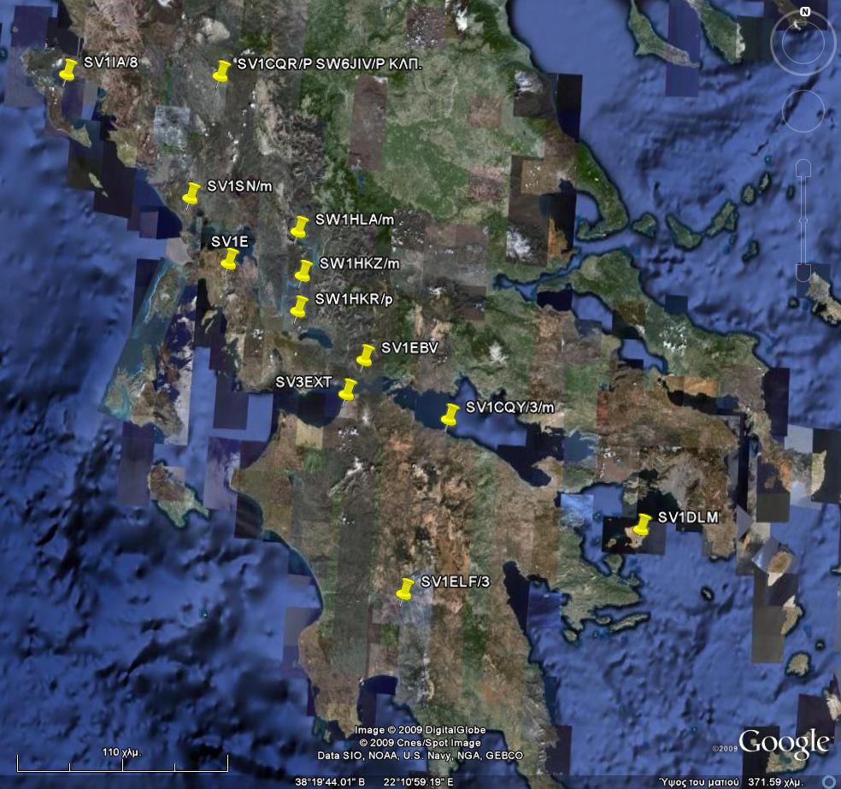Click the Move joystick circle control
841x789 pixels.
pyautogui.click(x=803, y=112)
